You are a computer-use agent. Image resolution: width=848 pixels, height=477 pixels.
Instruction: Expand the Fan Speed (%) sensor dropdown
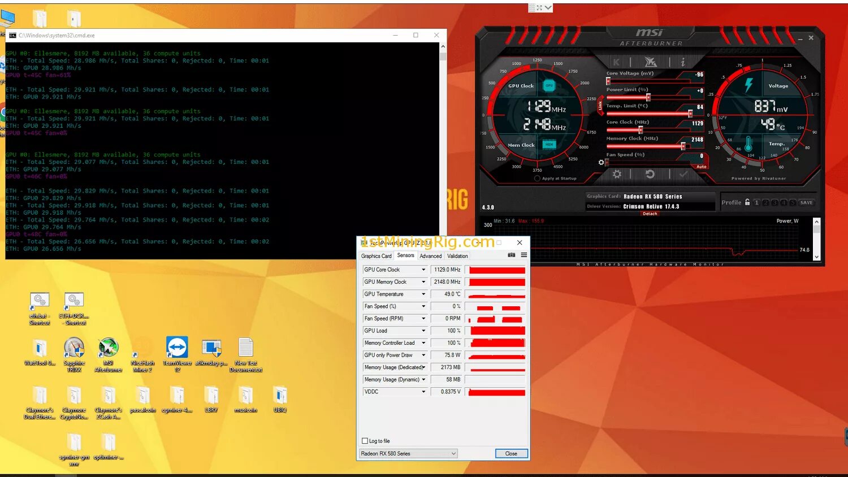pyautogui.click(x=423, y=306)
